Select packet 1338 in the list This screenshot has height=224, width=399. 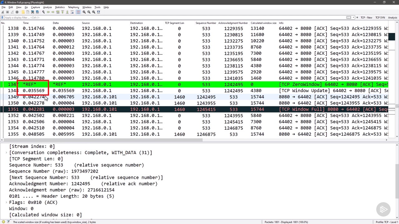coord(195,28)
